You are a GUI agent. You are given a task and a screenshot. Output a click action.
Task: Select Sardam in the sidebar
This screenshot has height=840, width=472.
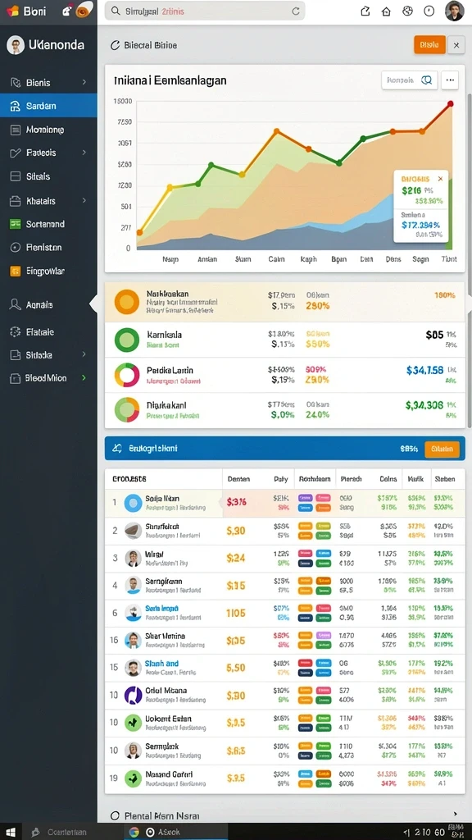point(48,106)
